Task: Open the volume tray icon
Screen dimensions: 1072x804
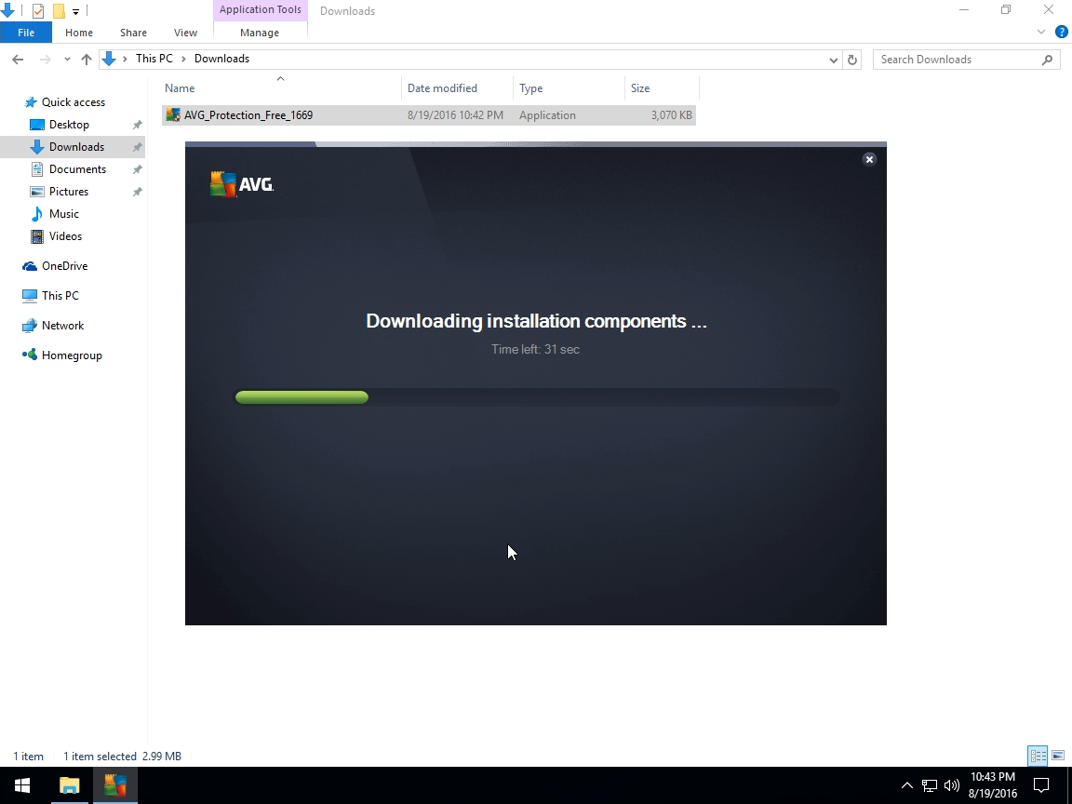Action: coord(951,785)
